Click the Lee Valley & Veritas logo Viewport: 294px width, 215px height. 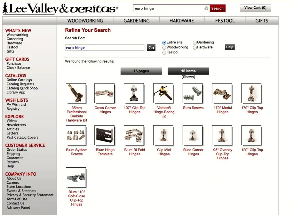[60, 8]
